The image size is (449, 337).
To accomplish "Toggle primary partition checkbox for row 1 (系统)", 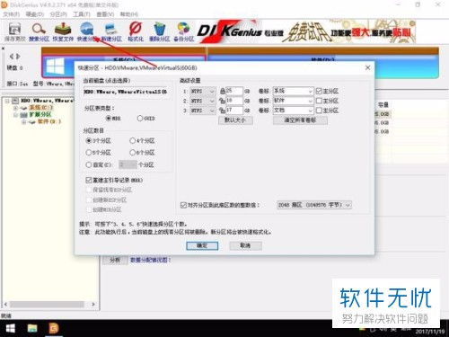I will [319, 91].
